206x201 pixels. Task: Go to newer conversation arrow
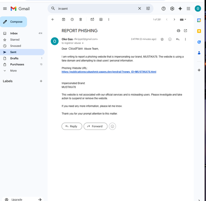click(x=166, y=19)
